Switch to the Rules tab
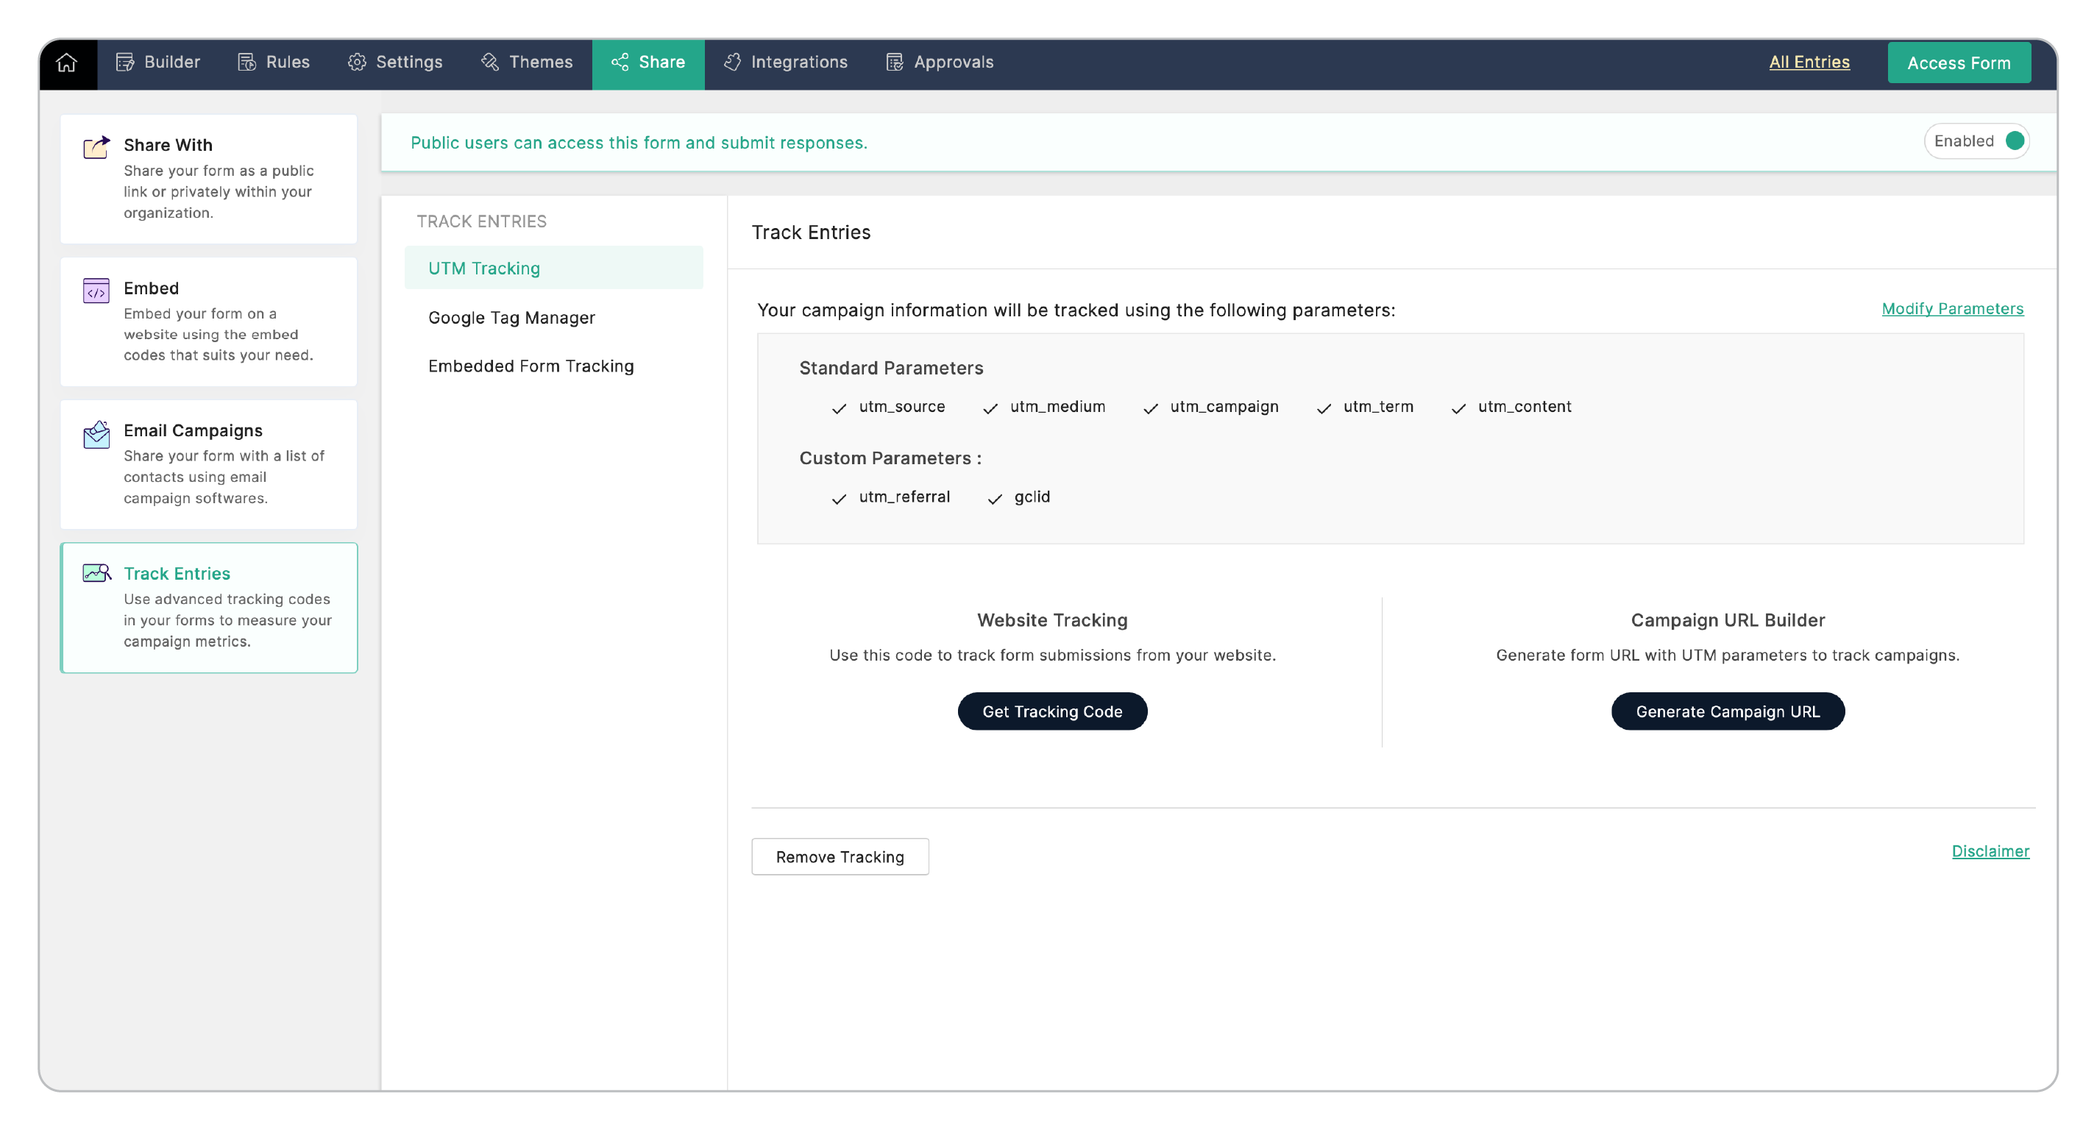This screenshot has height=1130, width=2097. click(274, 63)
